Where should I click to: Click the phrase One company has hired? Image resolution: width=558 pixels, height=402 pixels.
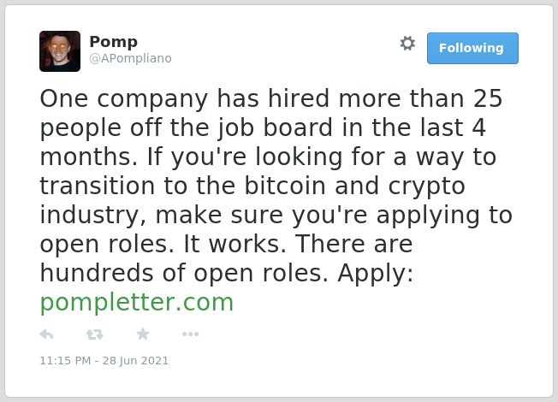pos(184,99)
